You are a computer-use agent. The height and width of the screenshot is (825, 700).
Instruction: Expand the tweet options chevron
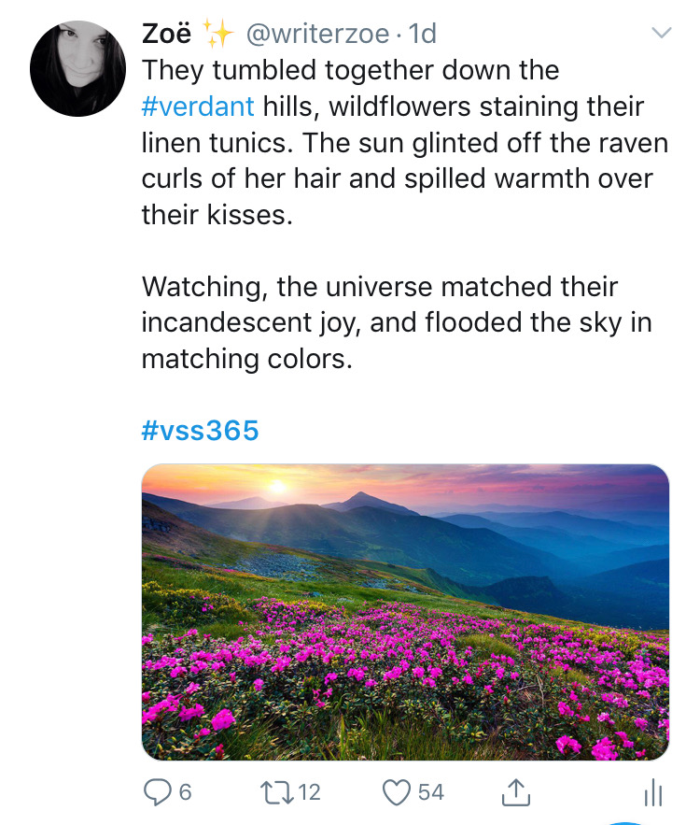click(x=662, y=33)
